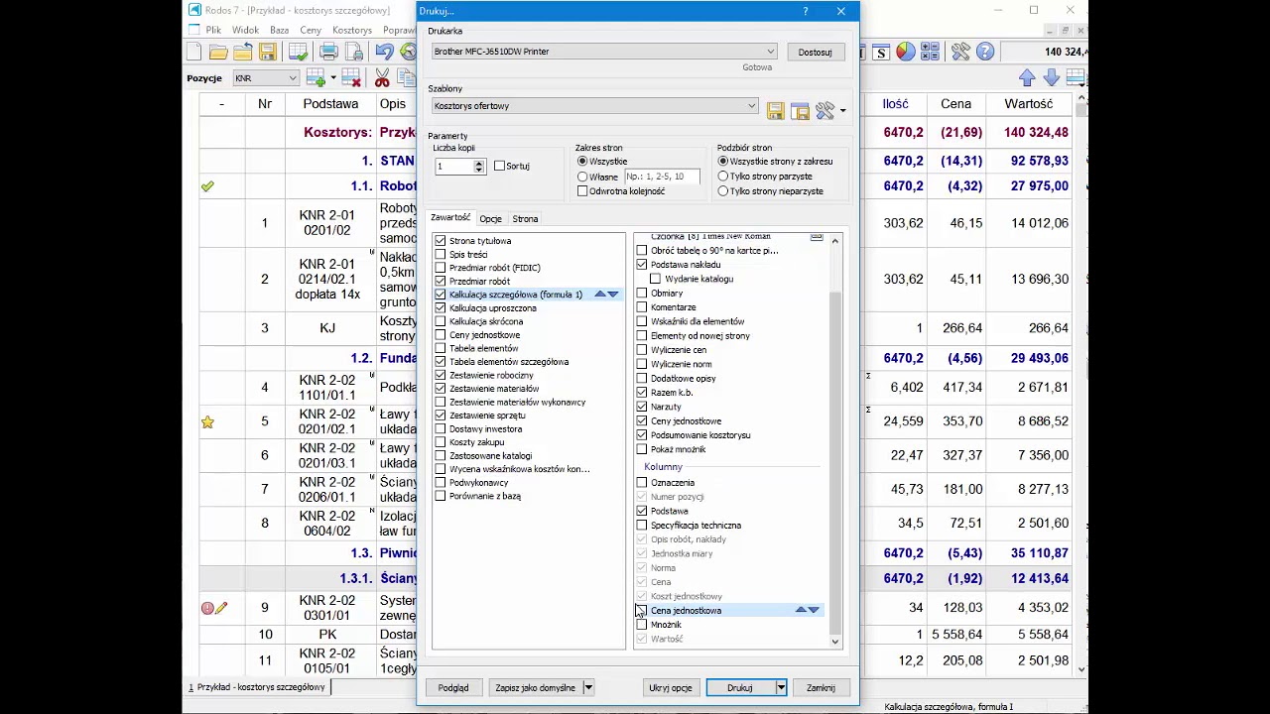Click the undo arrow icon in Rodos toolbar
This screenshot has height=714, width=1270.
384,52
